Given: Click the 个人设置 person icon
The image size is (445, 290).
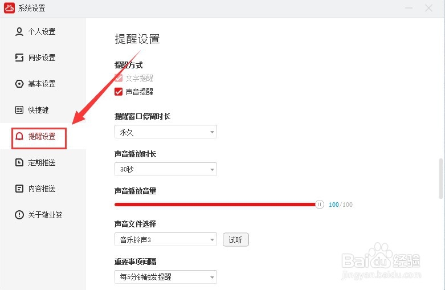Looking at the screenshot, I should (19, 31).
